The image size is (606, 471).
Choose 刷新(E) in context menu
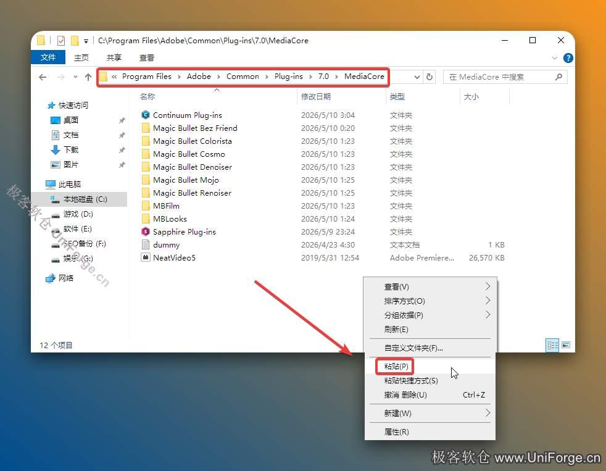[396, 329]
